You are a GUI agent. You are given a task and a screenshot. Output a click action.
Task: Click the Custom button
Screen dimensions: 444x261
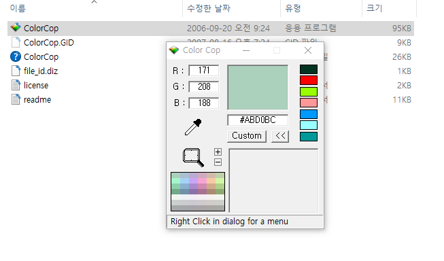[247, 136]
